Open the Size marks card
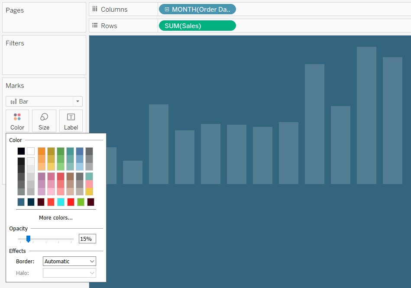Viewport: 411px width, 288px height. pos(44,121)
